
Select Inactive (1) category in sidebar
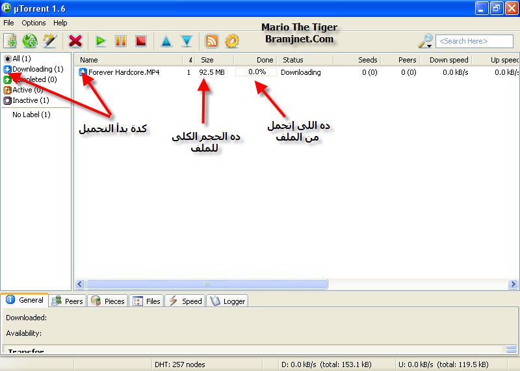(26, 100)
